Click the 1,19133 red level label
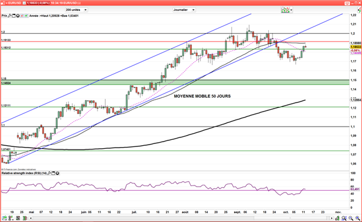The height and width of the screenshot is (222, 362). click(6, 40)
